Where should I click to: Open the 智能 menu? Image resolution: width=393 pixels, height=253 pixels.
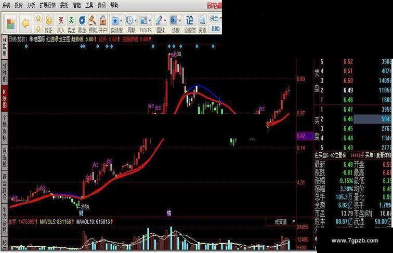point(77,5)
